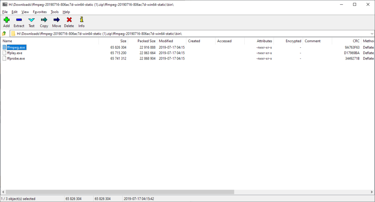Image resolution: width=375 pixels, height=202 pixels.
Task: Click the green Add toolbar icon
Action: [7, 20]
